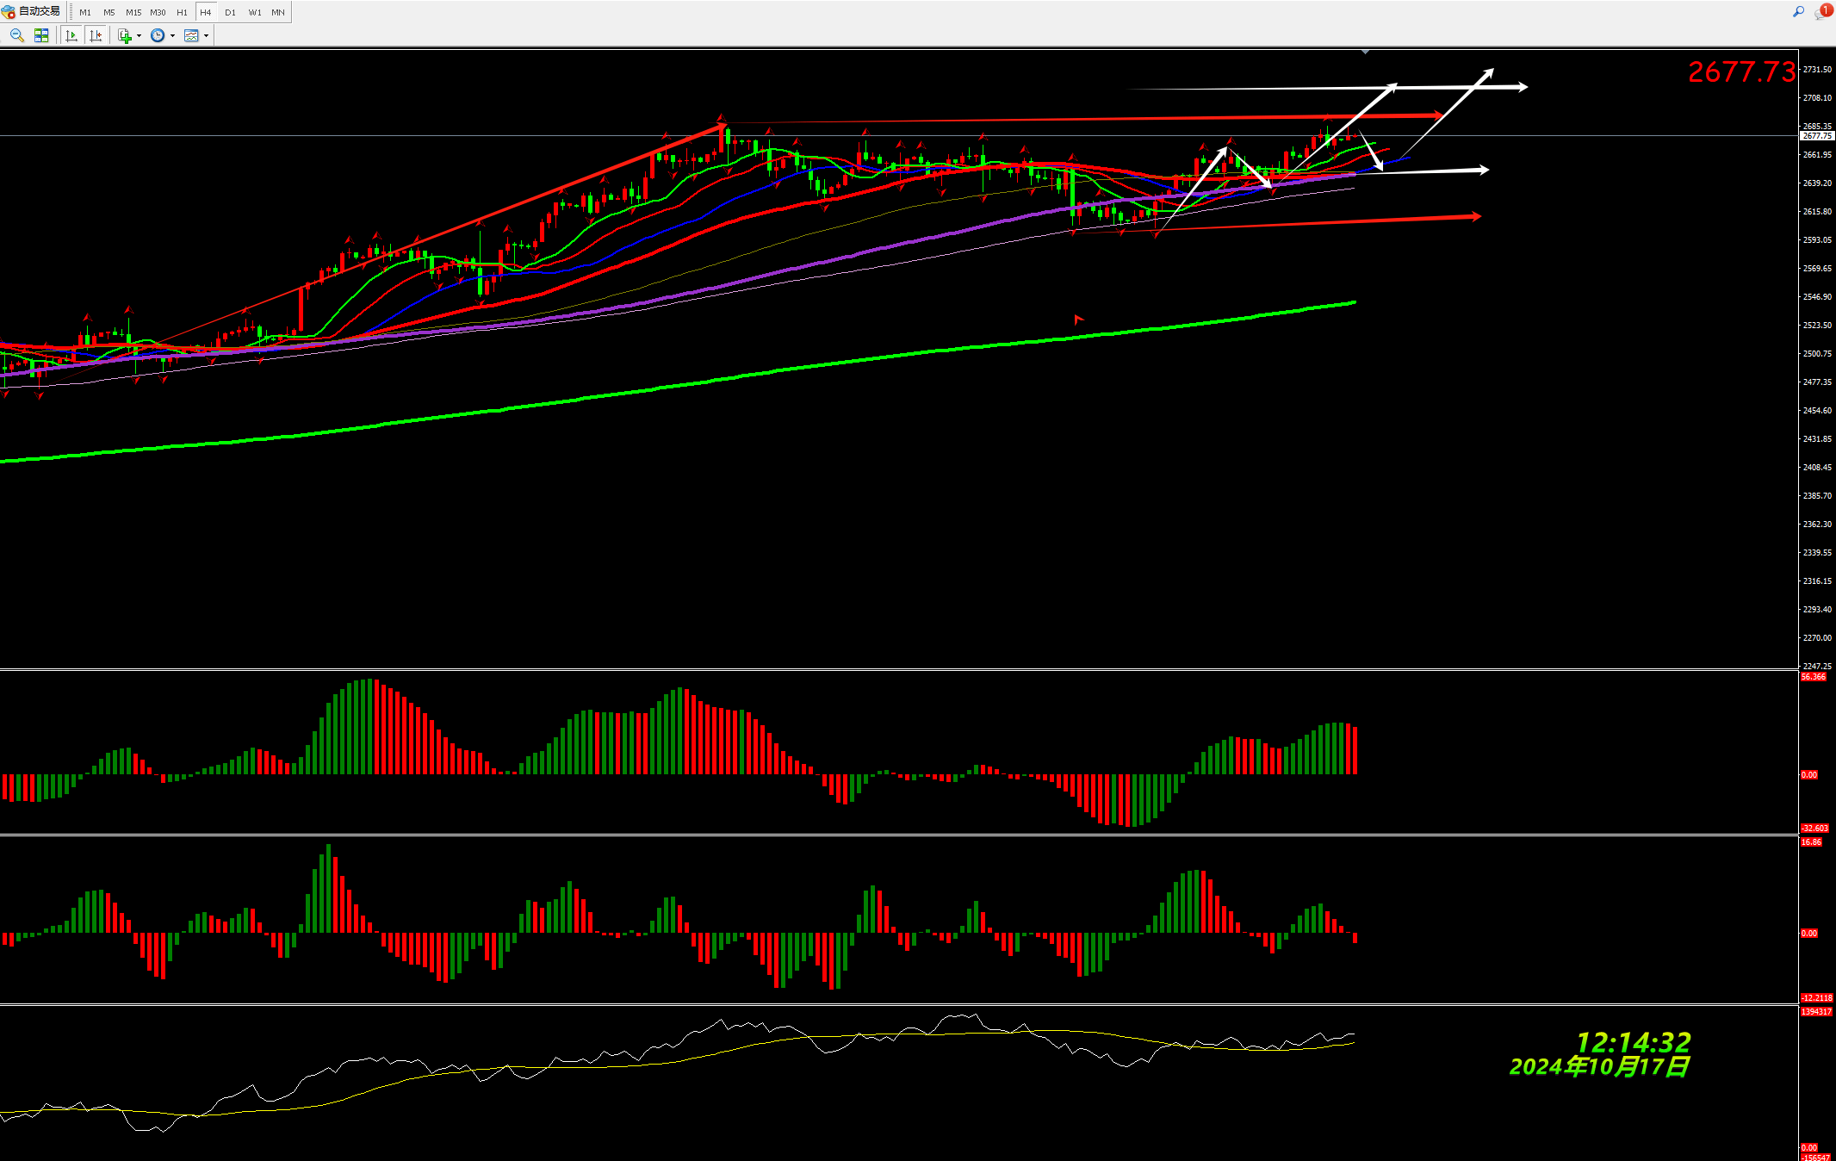Open the periods clock dropdown arrow
Viewport: 1836px width, 1161px height.
172,35
